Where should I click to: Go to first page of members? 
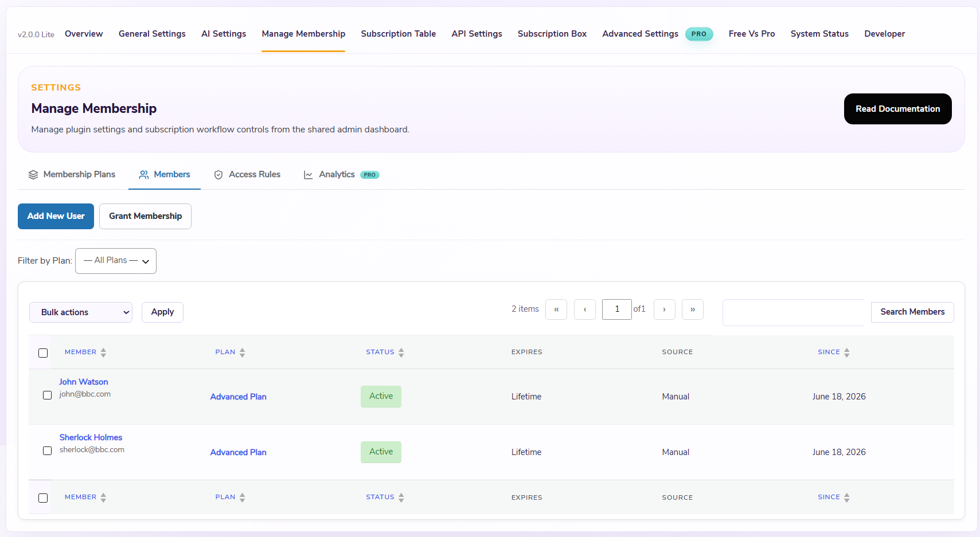click(x=556, y=309)
